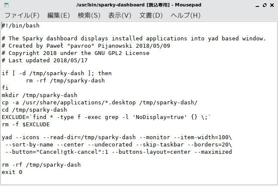The width and height of the screenshot is (278, 186).
Task: Click the 'exit 0' line
Action: point(12,172)
